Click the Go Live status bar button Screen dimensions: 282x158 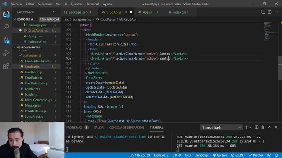tap(220, 155)
